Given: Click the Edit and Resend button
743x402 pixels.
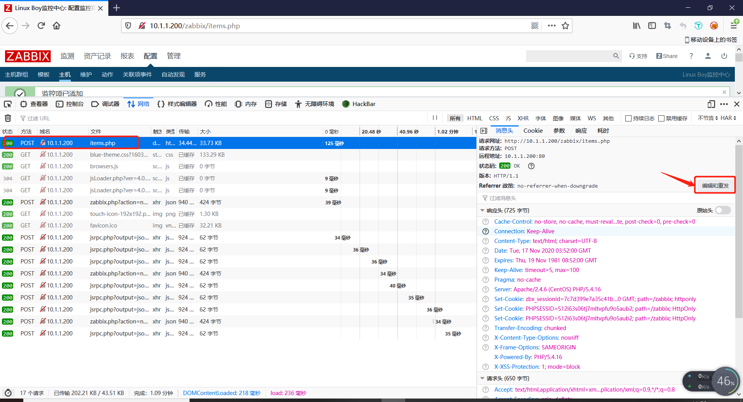Looking at the screenshot, I should 715,186.
